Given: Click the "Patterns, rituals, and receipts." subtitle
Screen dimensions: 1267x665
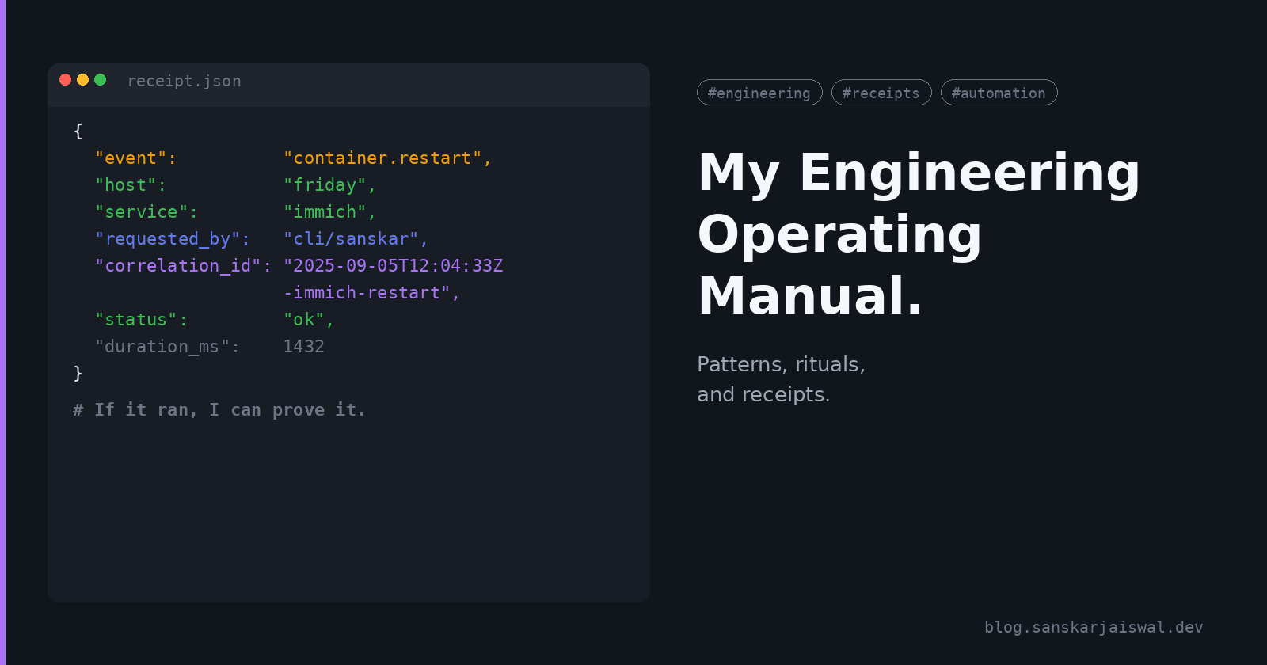Looking at the screenshot, I should click(x=781, y=379).
